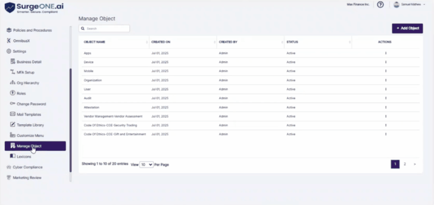The height and width of the screenshot is (205, 434).
Task: Click Code Of Ethics-COE-Security Trading name cell
Action: pyautogui.click(x=110, y=125)
